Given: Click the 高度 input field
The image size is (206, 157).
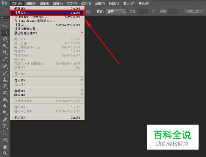Looking at the screenshot, I should click(x=174, y=11).
